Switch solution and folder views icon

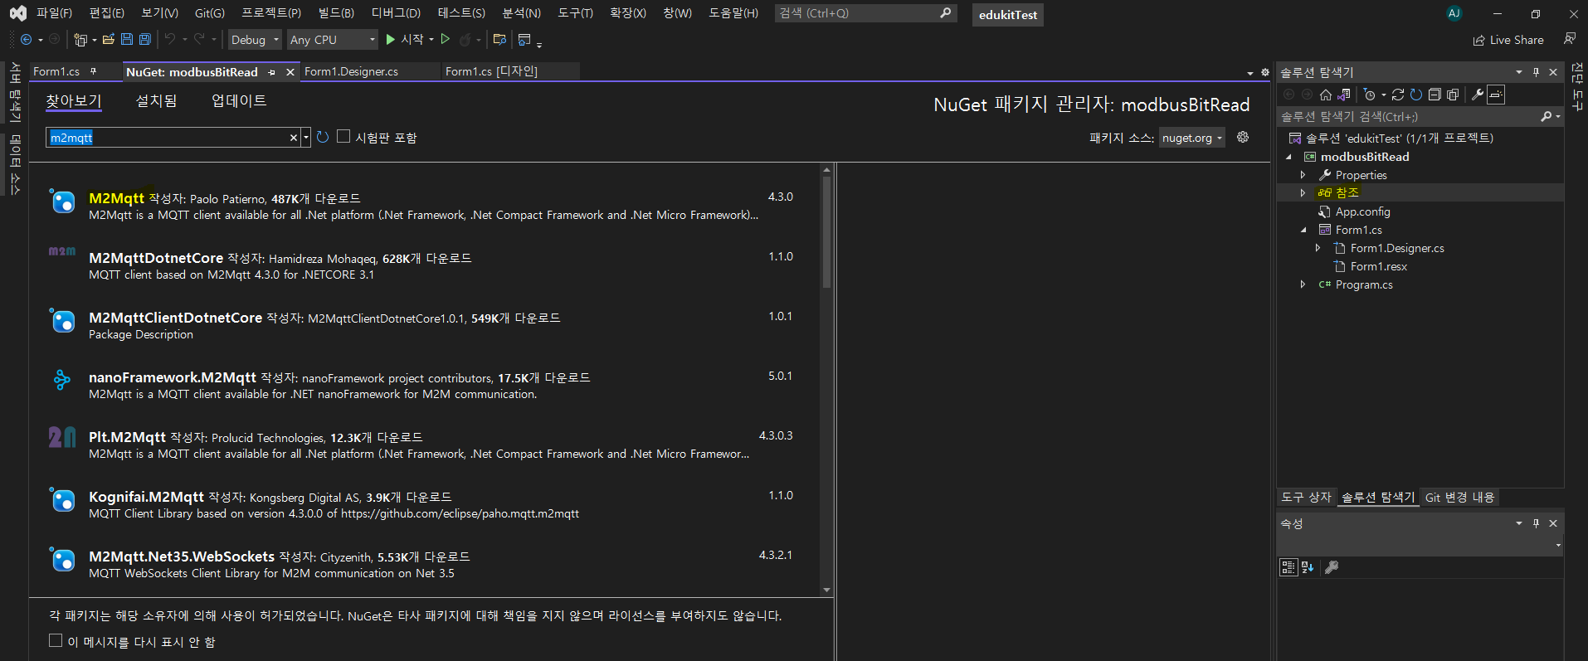tap(1344, 95)
